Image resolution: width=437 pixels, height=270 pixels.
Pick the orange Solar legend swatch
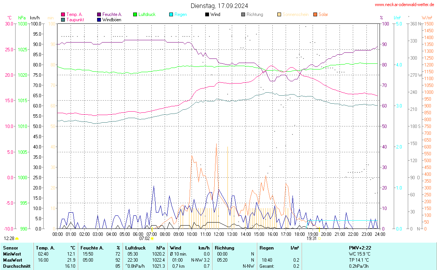tap(315, 14)
